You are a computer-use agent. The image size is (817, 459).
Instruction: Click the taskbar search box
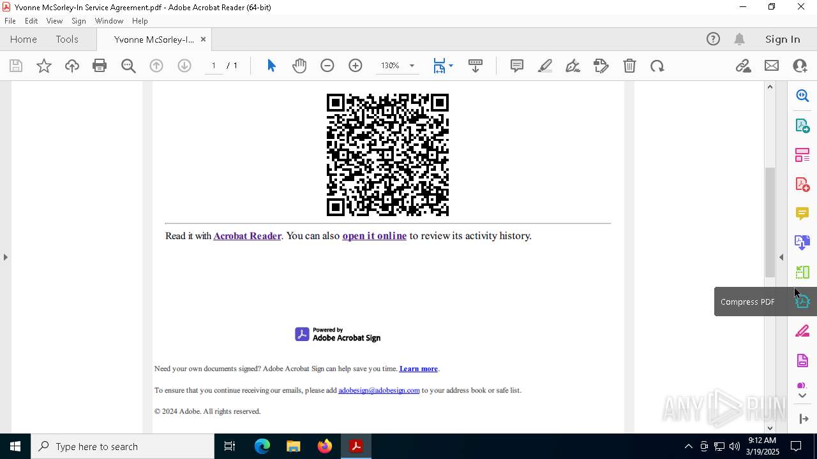(123, 446)
